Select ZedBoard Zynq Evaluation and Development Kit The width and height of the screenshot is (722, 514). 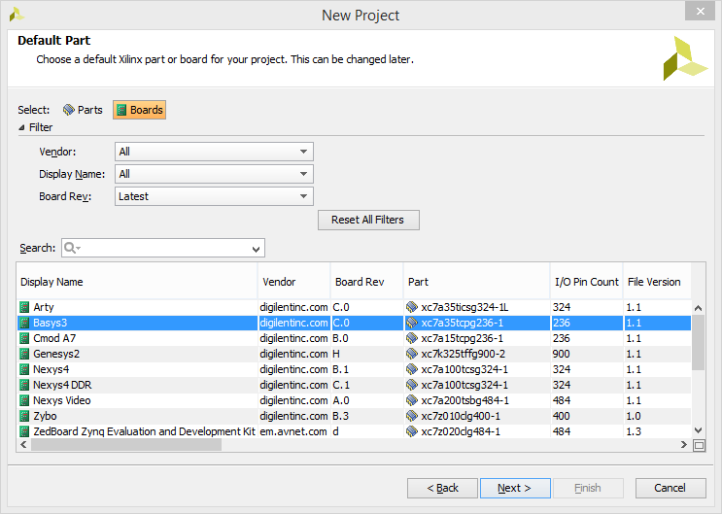click(x=144, y=431)
